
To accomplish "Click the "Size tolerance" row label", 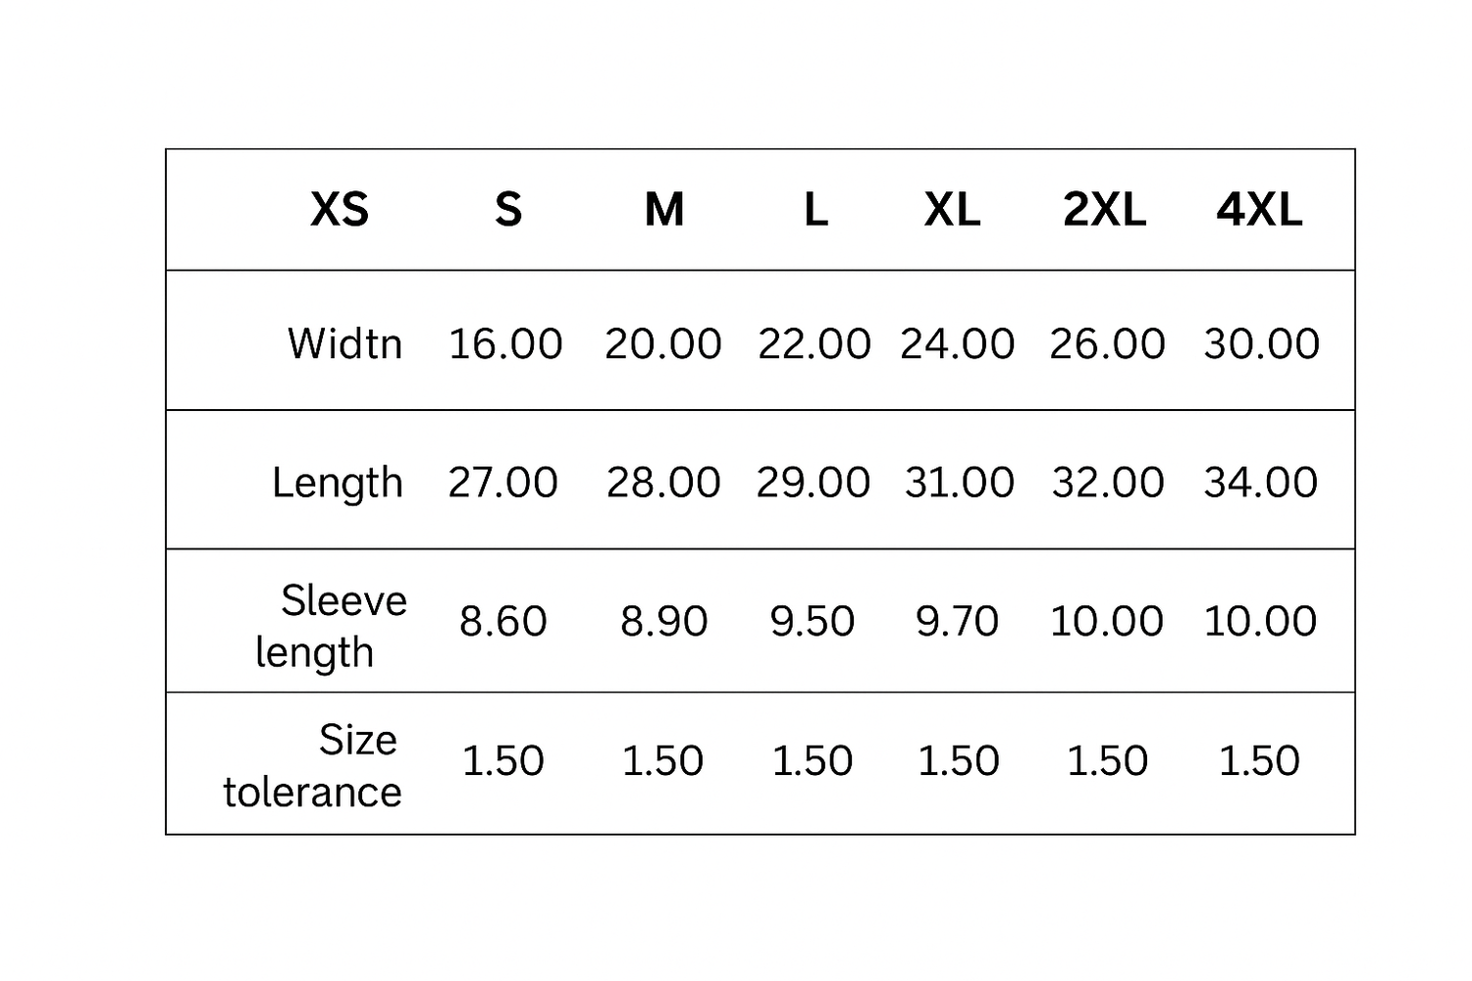I will click(x=313, y=765).
